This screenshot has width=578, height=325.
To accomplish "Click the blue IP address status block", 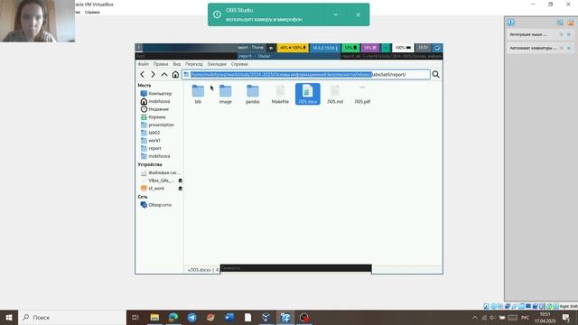I will click(325, 48).
